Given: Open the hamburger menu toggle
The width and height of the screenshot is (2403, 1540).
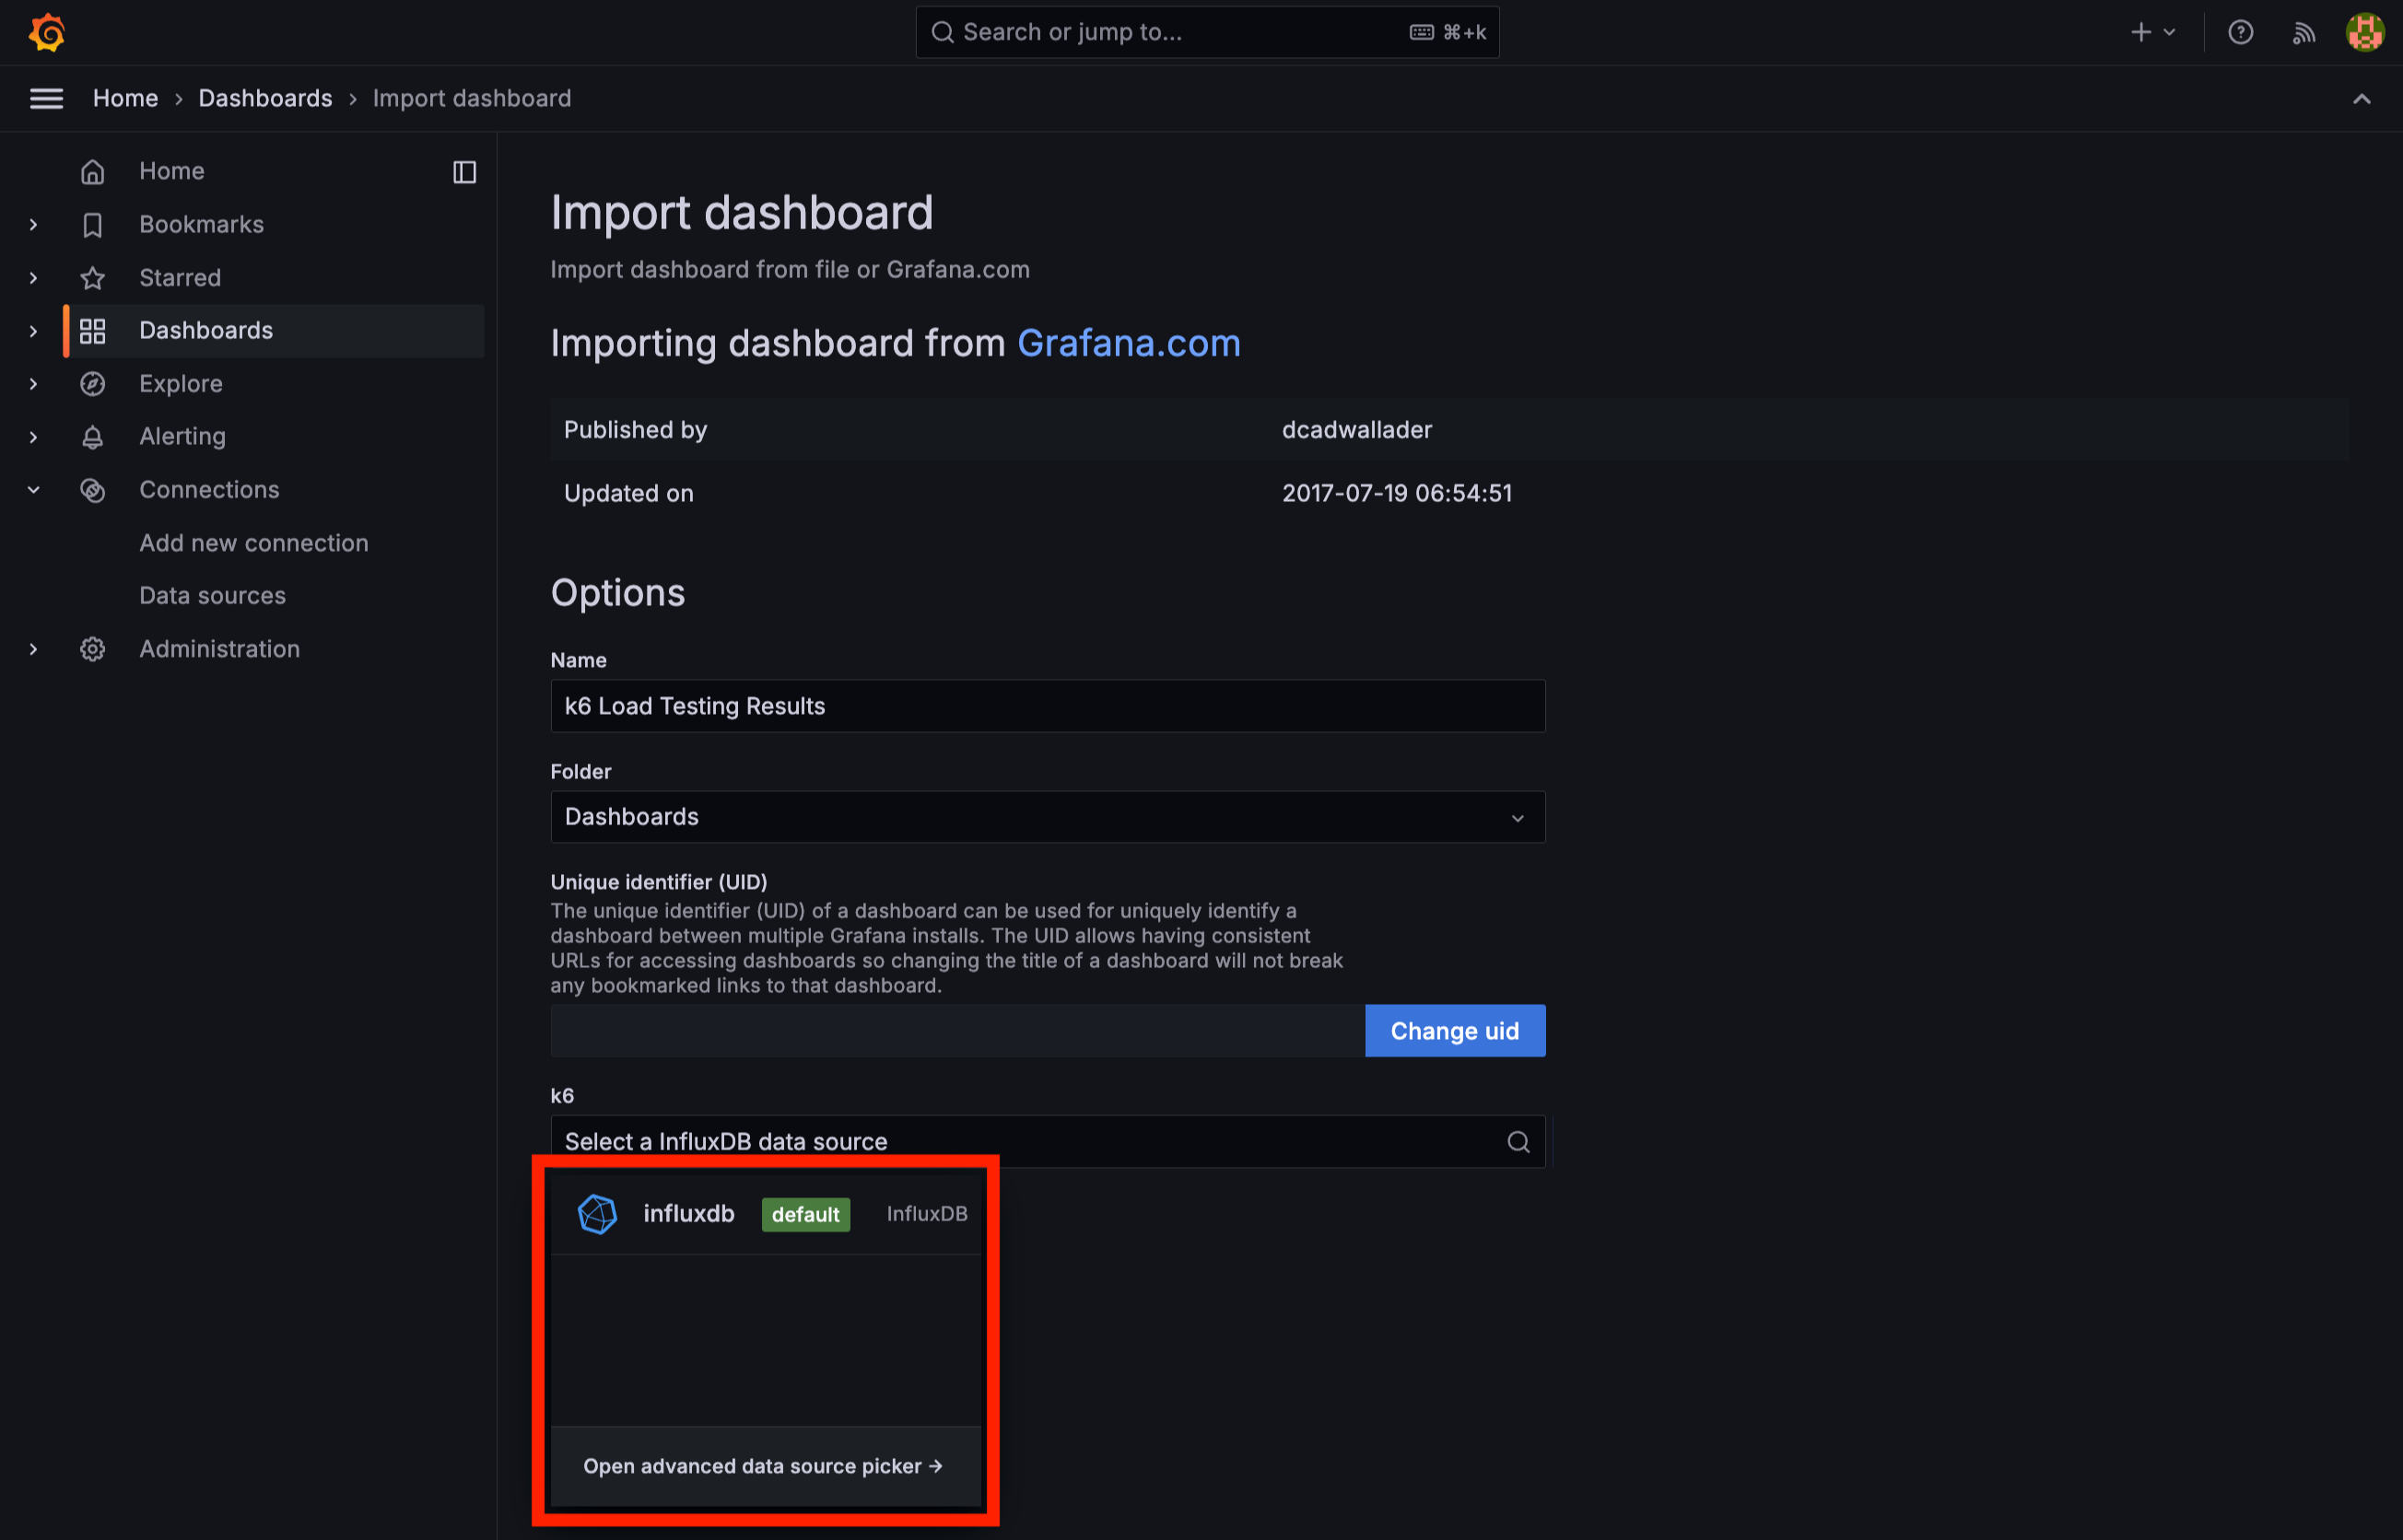Looking at the screenshot, I should 46,98.
